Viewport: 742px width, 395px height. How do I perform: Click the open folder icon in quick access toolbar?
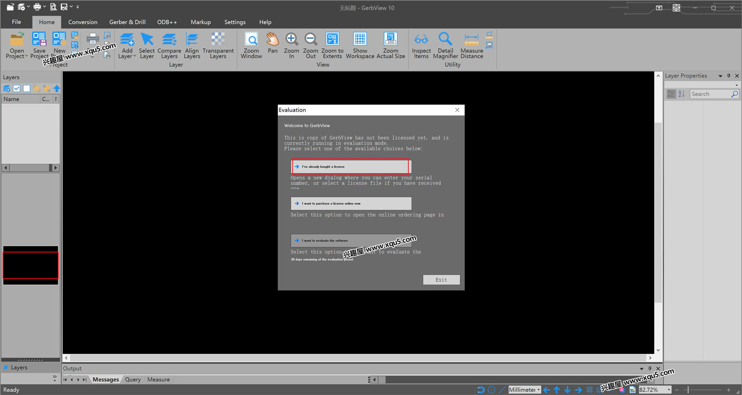coord(10,7)
